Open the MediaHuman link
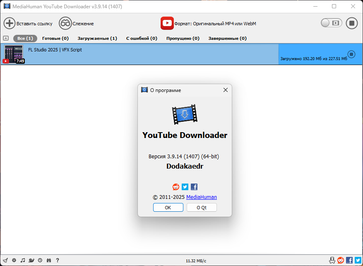 (202, 197)
